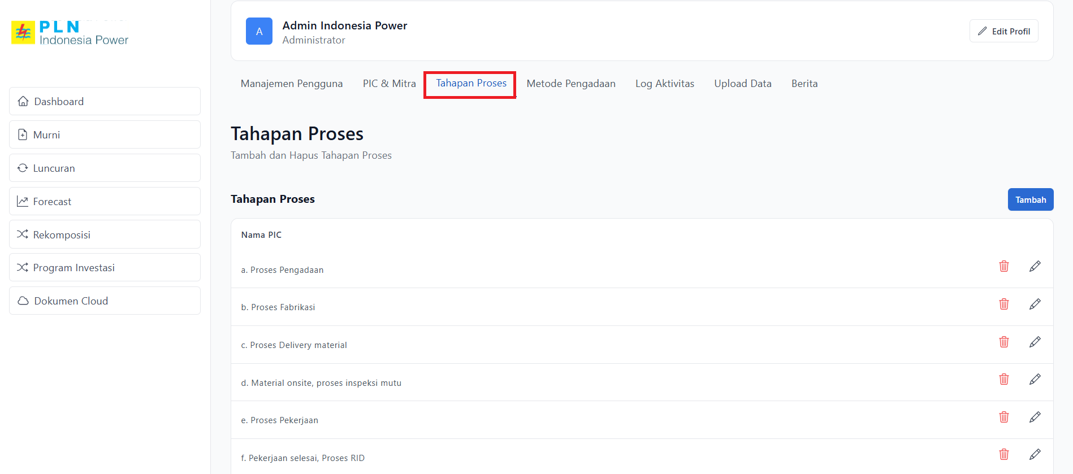Click the PLN Indonesia Power logo
1073x474 pixels.
70,33
